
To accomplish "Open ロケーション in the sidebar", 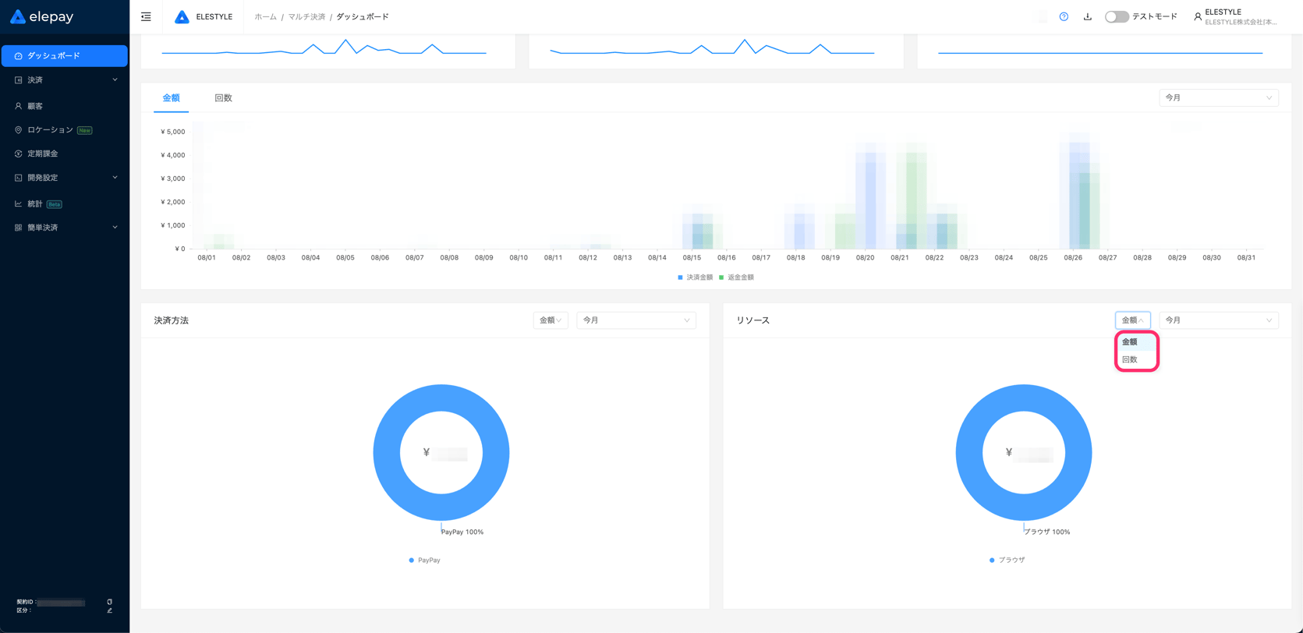I will (50, 130).
